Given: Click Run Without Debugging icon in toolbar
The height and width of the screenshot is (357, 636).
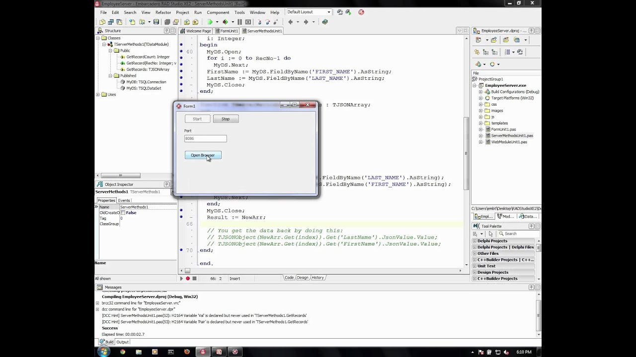Looking at the screenshot, I should (x=225, y=22).
